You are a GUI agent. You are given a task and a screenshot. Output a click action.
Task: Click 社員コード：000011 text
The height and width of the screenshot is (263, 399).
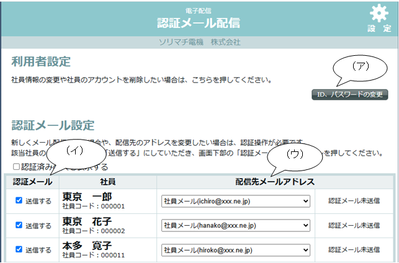point(94,255)
